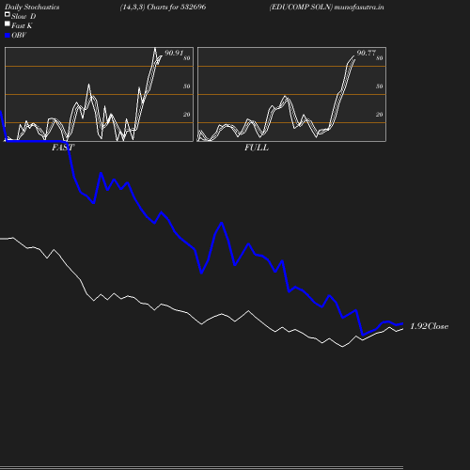Click the 50 axis label in FULL chart
The height and width of the screenshot is (470, 470).
379,86
